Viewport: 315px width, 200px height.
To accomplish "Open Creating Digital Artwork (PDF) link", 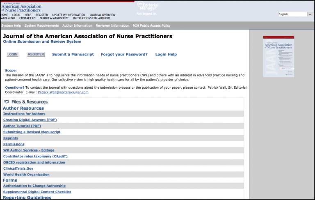I will [30, 120].
